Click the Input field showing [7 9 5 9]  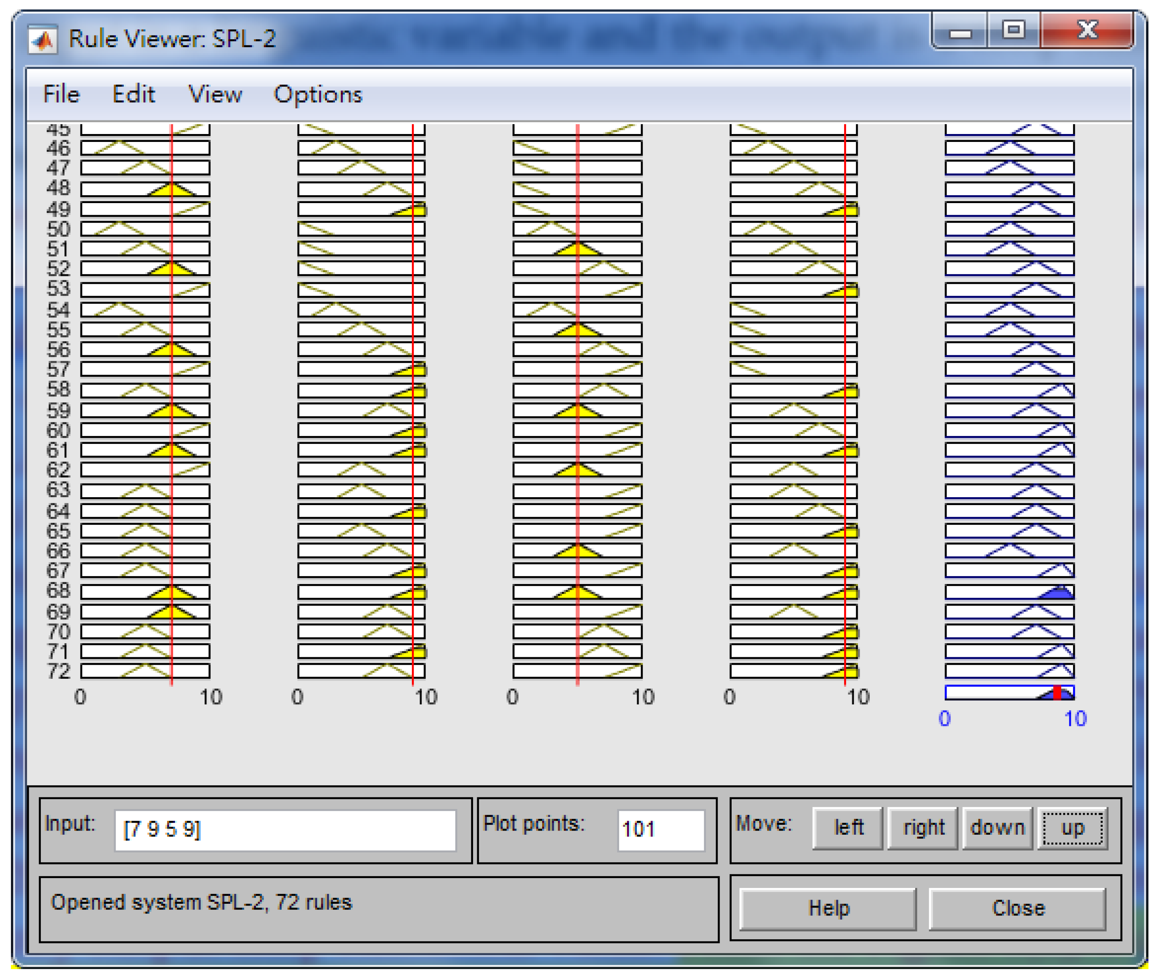coord(285,830)
